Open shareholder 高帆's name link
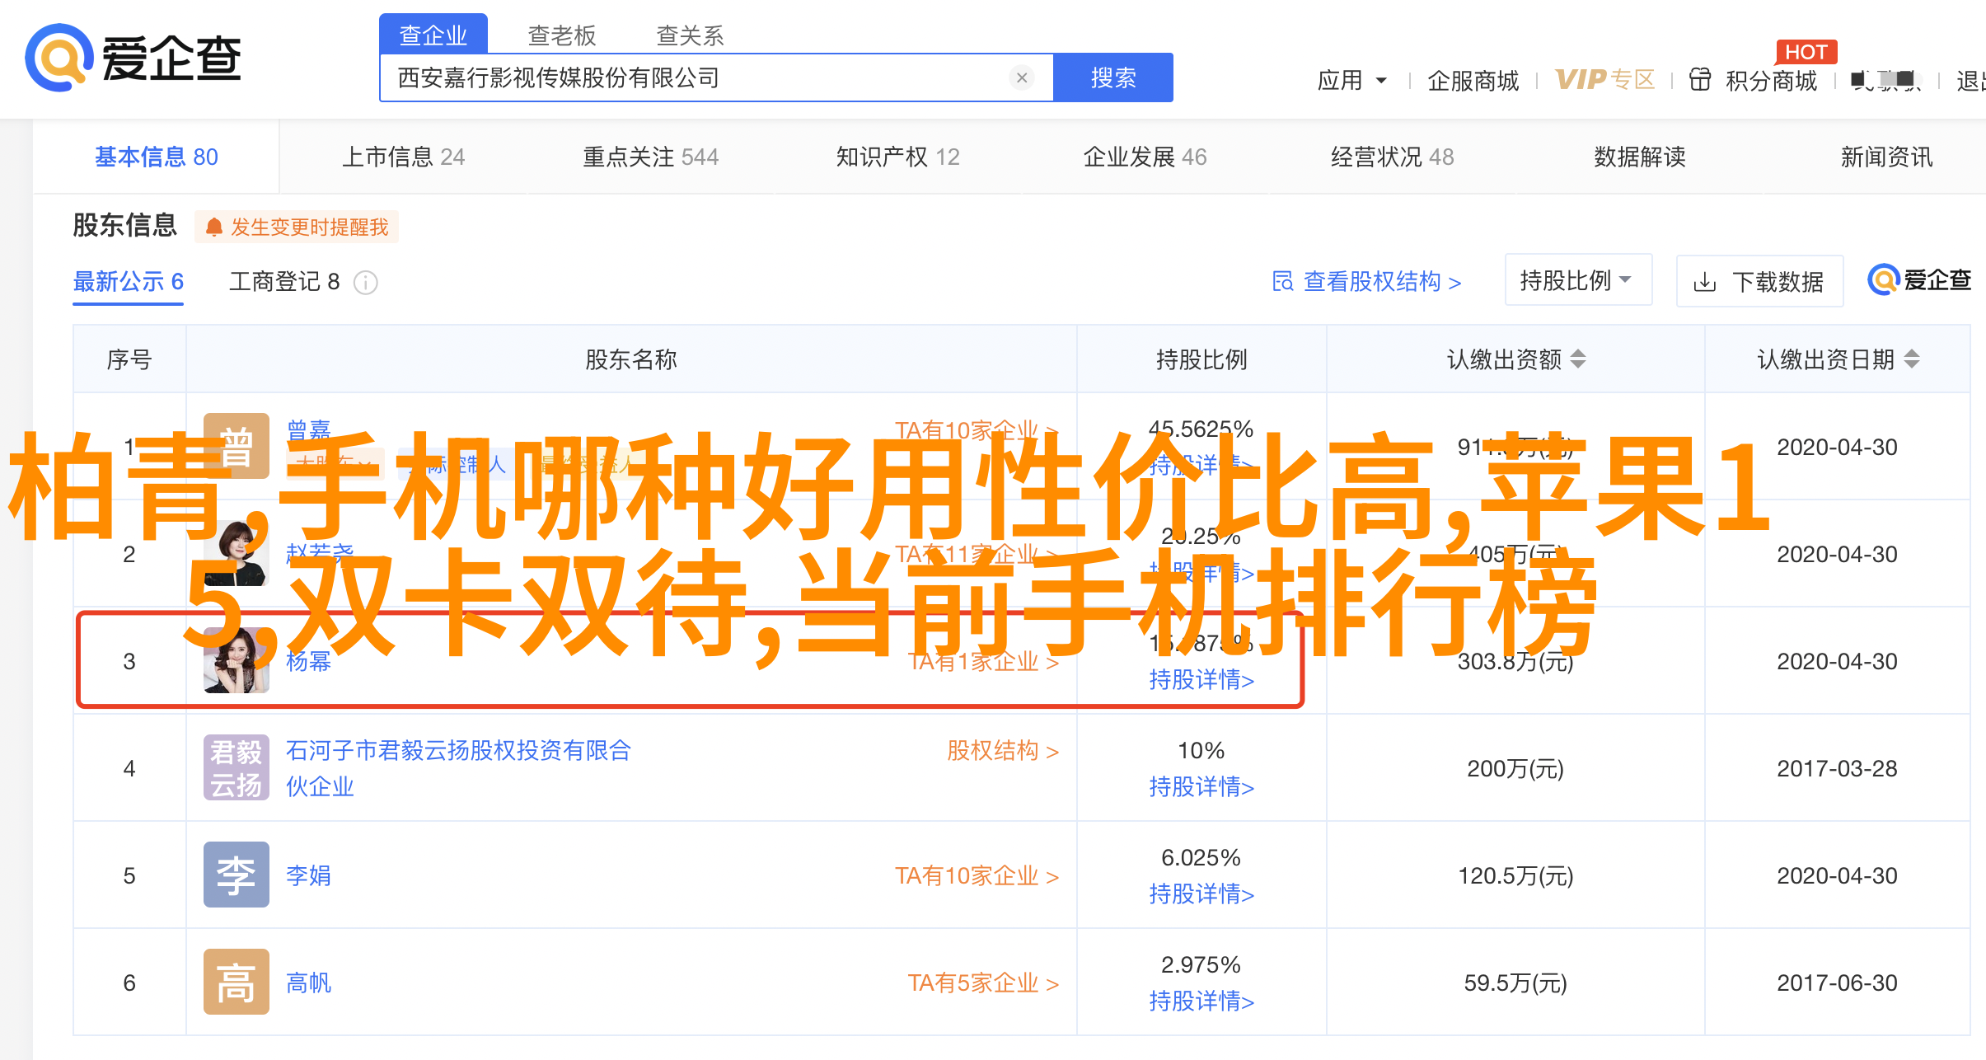 tap(309, 983)
